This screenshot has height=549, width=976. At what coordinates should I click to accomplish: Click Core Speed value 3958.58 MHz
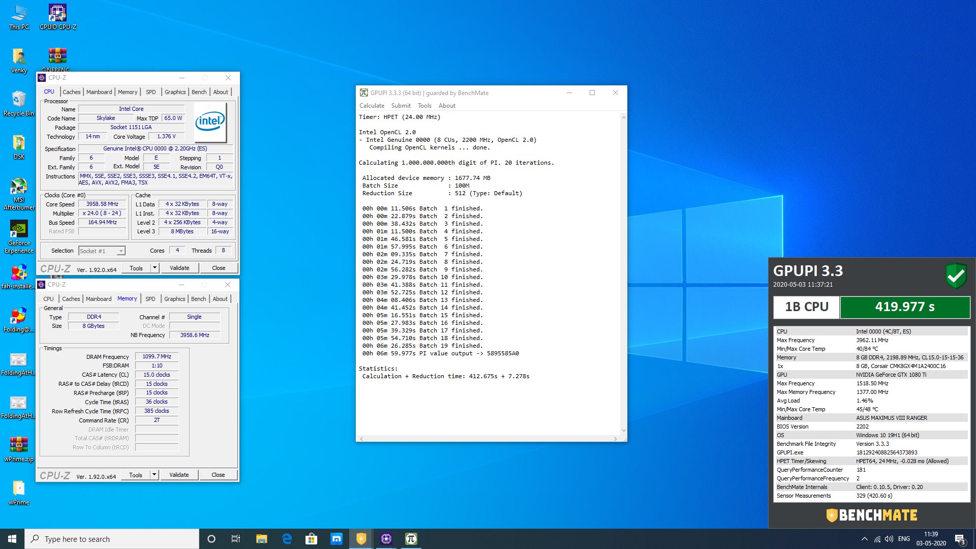[x=102, y=204]
